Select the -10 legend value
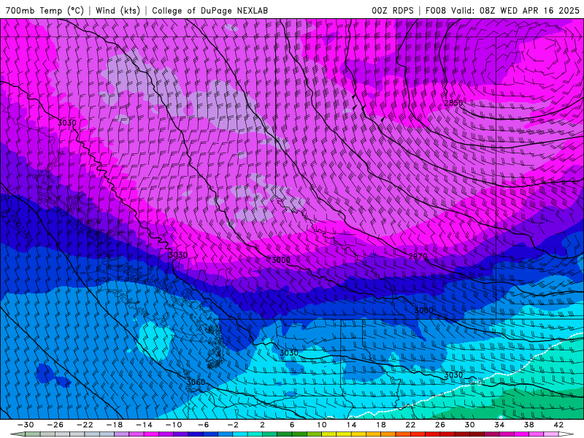The height and width of the screenshot is (438, 584). tap(174, 425)
